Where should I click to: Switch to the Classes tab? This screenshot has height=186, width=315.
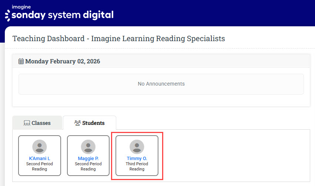(x=37, y=123)
